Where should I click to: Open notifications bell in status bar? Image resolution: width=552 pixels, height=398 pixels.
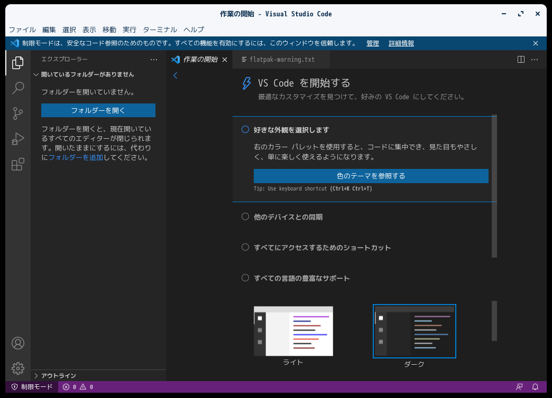click(x=535, y=387)
